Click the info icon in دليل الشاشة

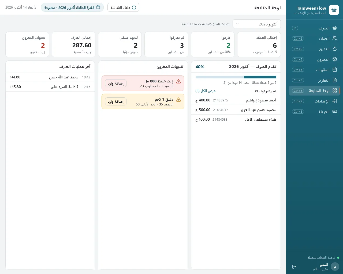pyautogui.click(x=134, y=7)
